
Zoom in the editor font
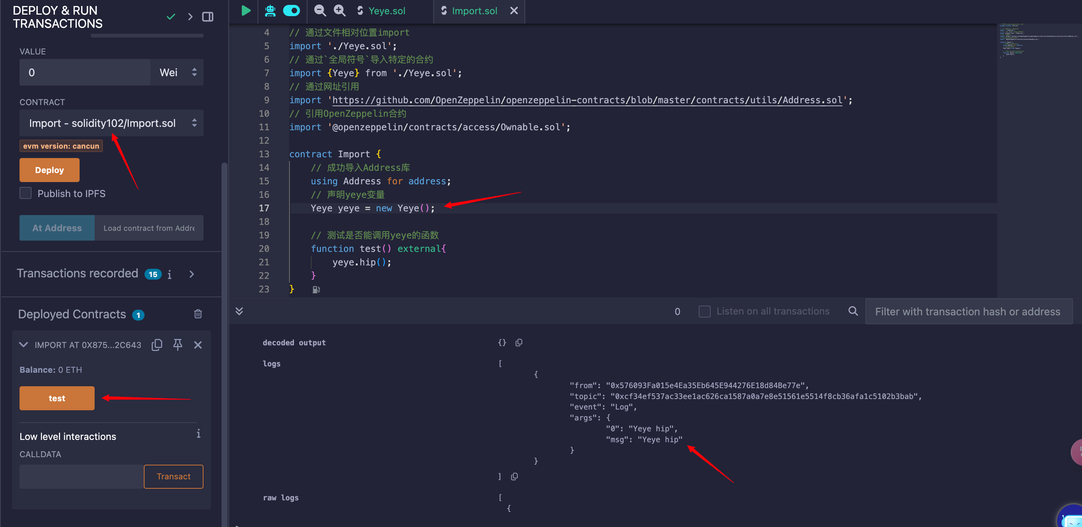339,11
